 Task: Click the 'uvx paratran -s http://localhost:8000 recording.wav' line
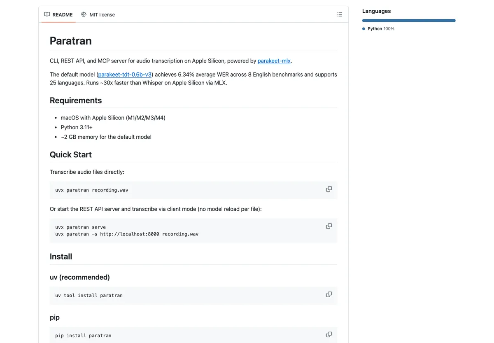pyautogui.click(x=127, y=234)
